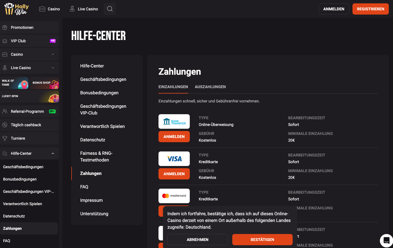Switch to the Einzahlungen tab
393x248 pixels.
pyautogui.click(x=173, y=87)
